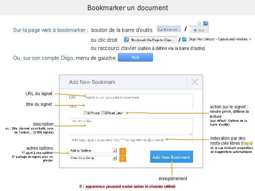Viewport: 255px width, 191px height.
Task: Tick the Read Later checkbox
Action: pos(102,112)
